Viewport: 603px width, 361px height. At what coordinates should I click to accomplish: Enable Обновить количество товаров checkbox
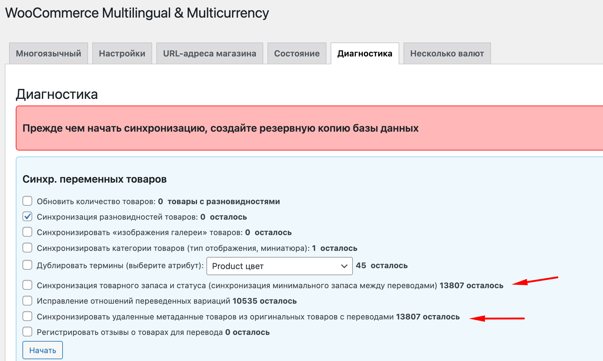click(x=27, y=201)
